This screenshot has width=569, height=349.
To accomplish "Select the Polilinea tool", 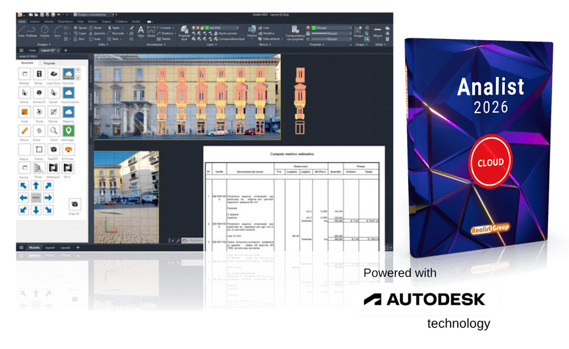I will pyautogui.click(x=31, y=31).
